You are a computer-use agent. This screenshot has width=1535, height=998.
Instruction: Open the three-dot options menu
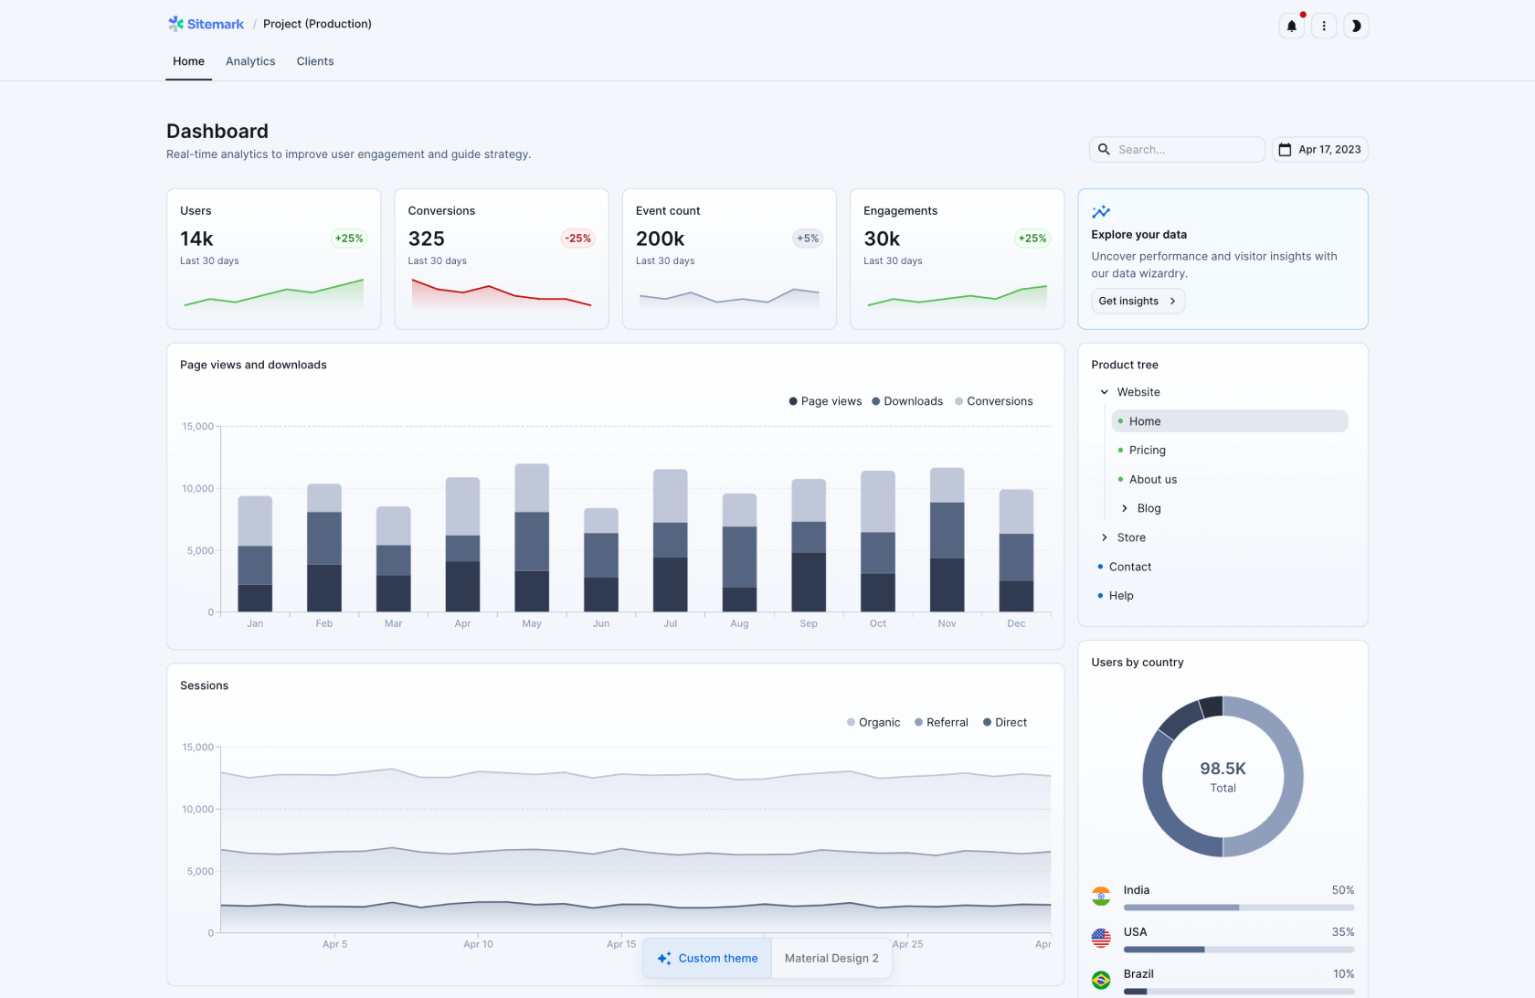1323,26
